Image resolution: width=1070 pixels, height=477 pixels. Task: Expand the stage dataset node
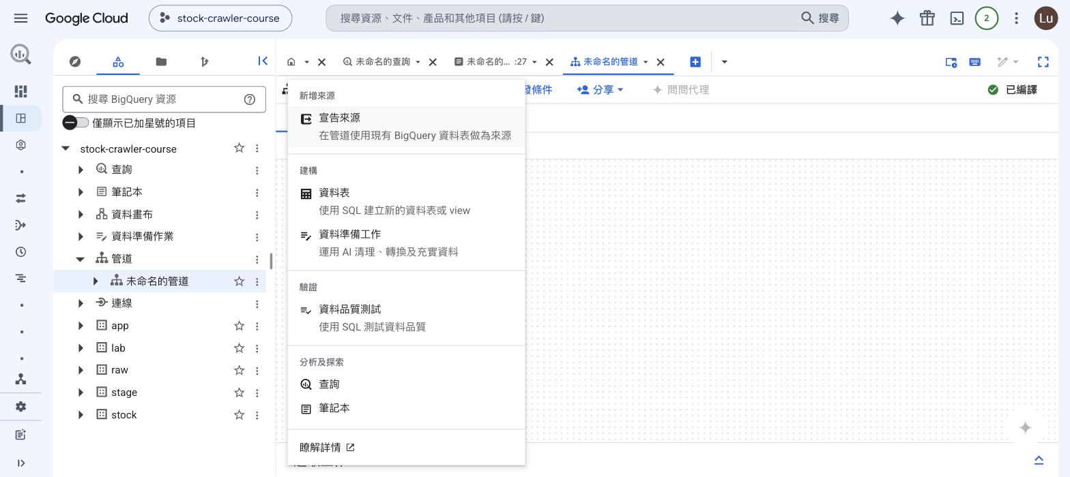[81, 393]
